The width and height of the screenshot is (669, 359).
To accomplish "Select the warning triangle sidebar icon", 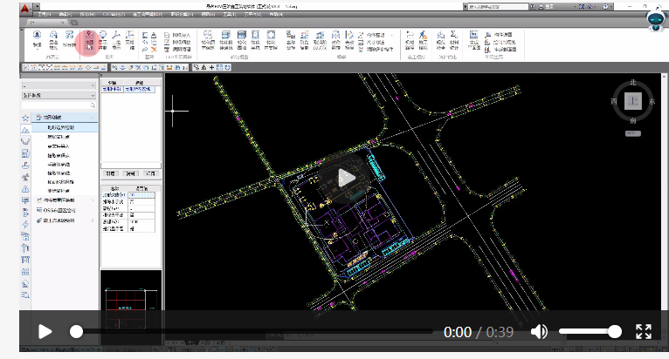I will click(x=25, y=189).
